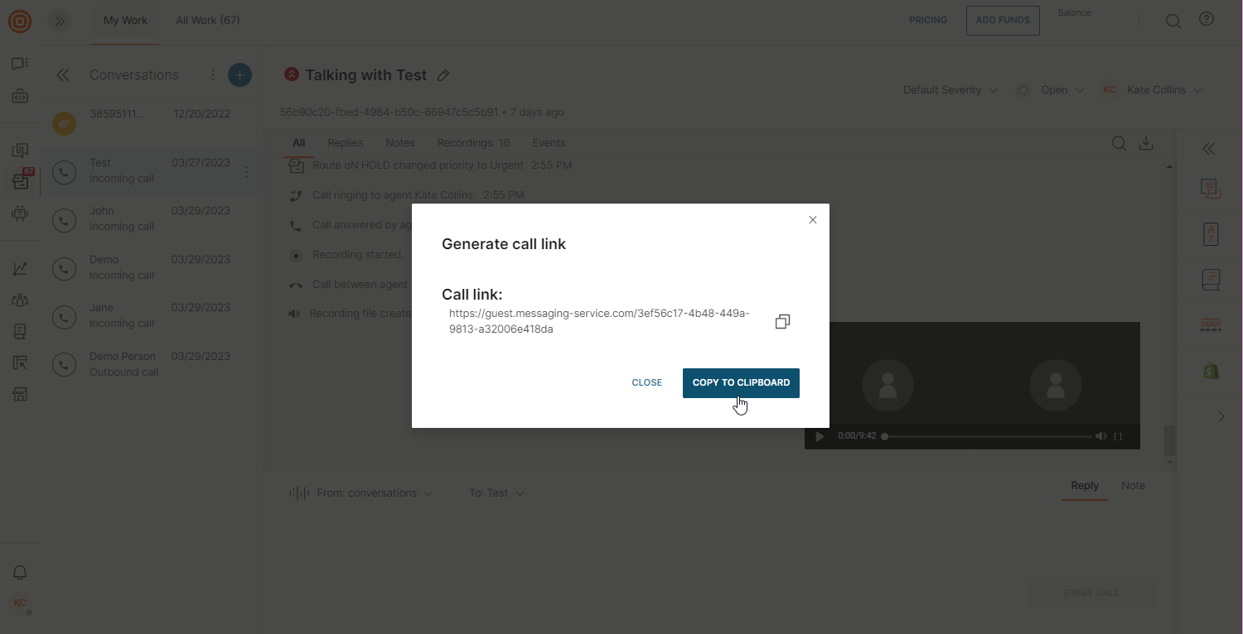Click the Copy to Clipboard button
The width and height of the screenshot is (1243, 634).
pos(741,383)
